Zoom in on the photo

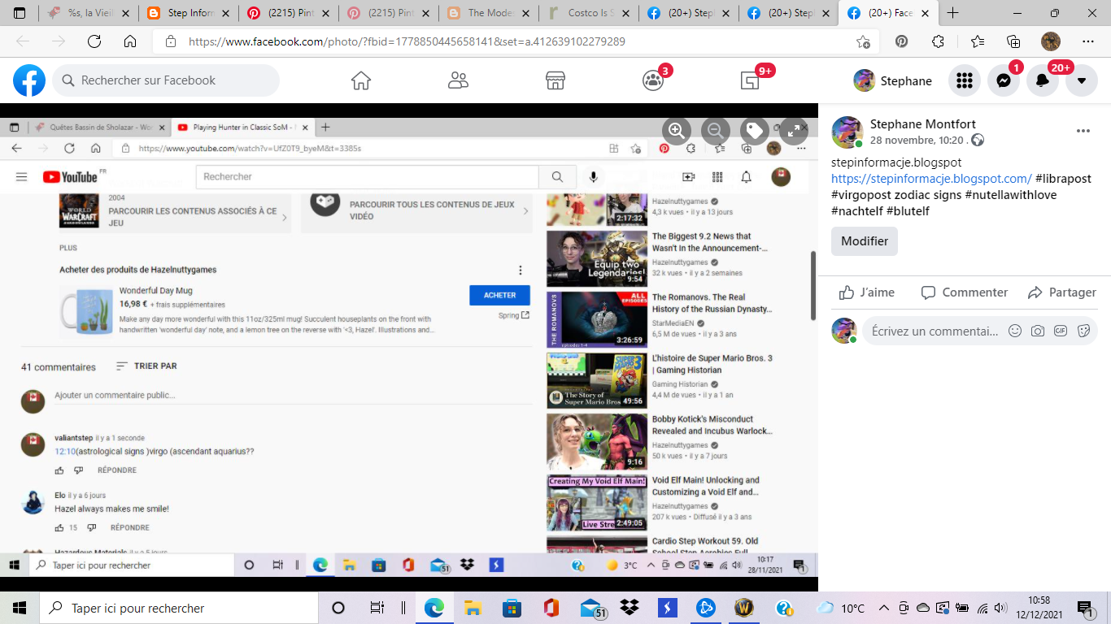coord(676,130)
